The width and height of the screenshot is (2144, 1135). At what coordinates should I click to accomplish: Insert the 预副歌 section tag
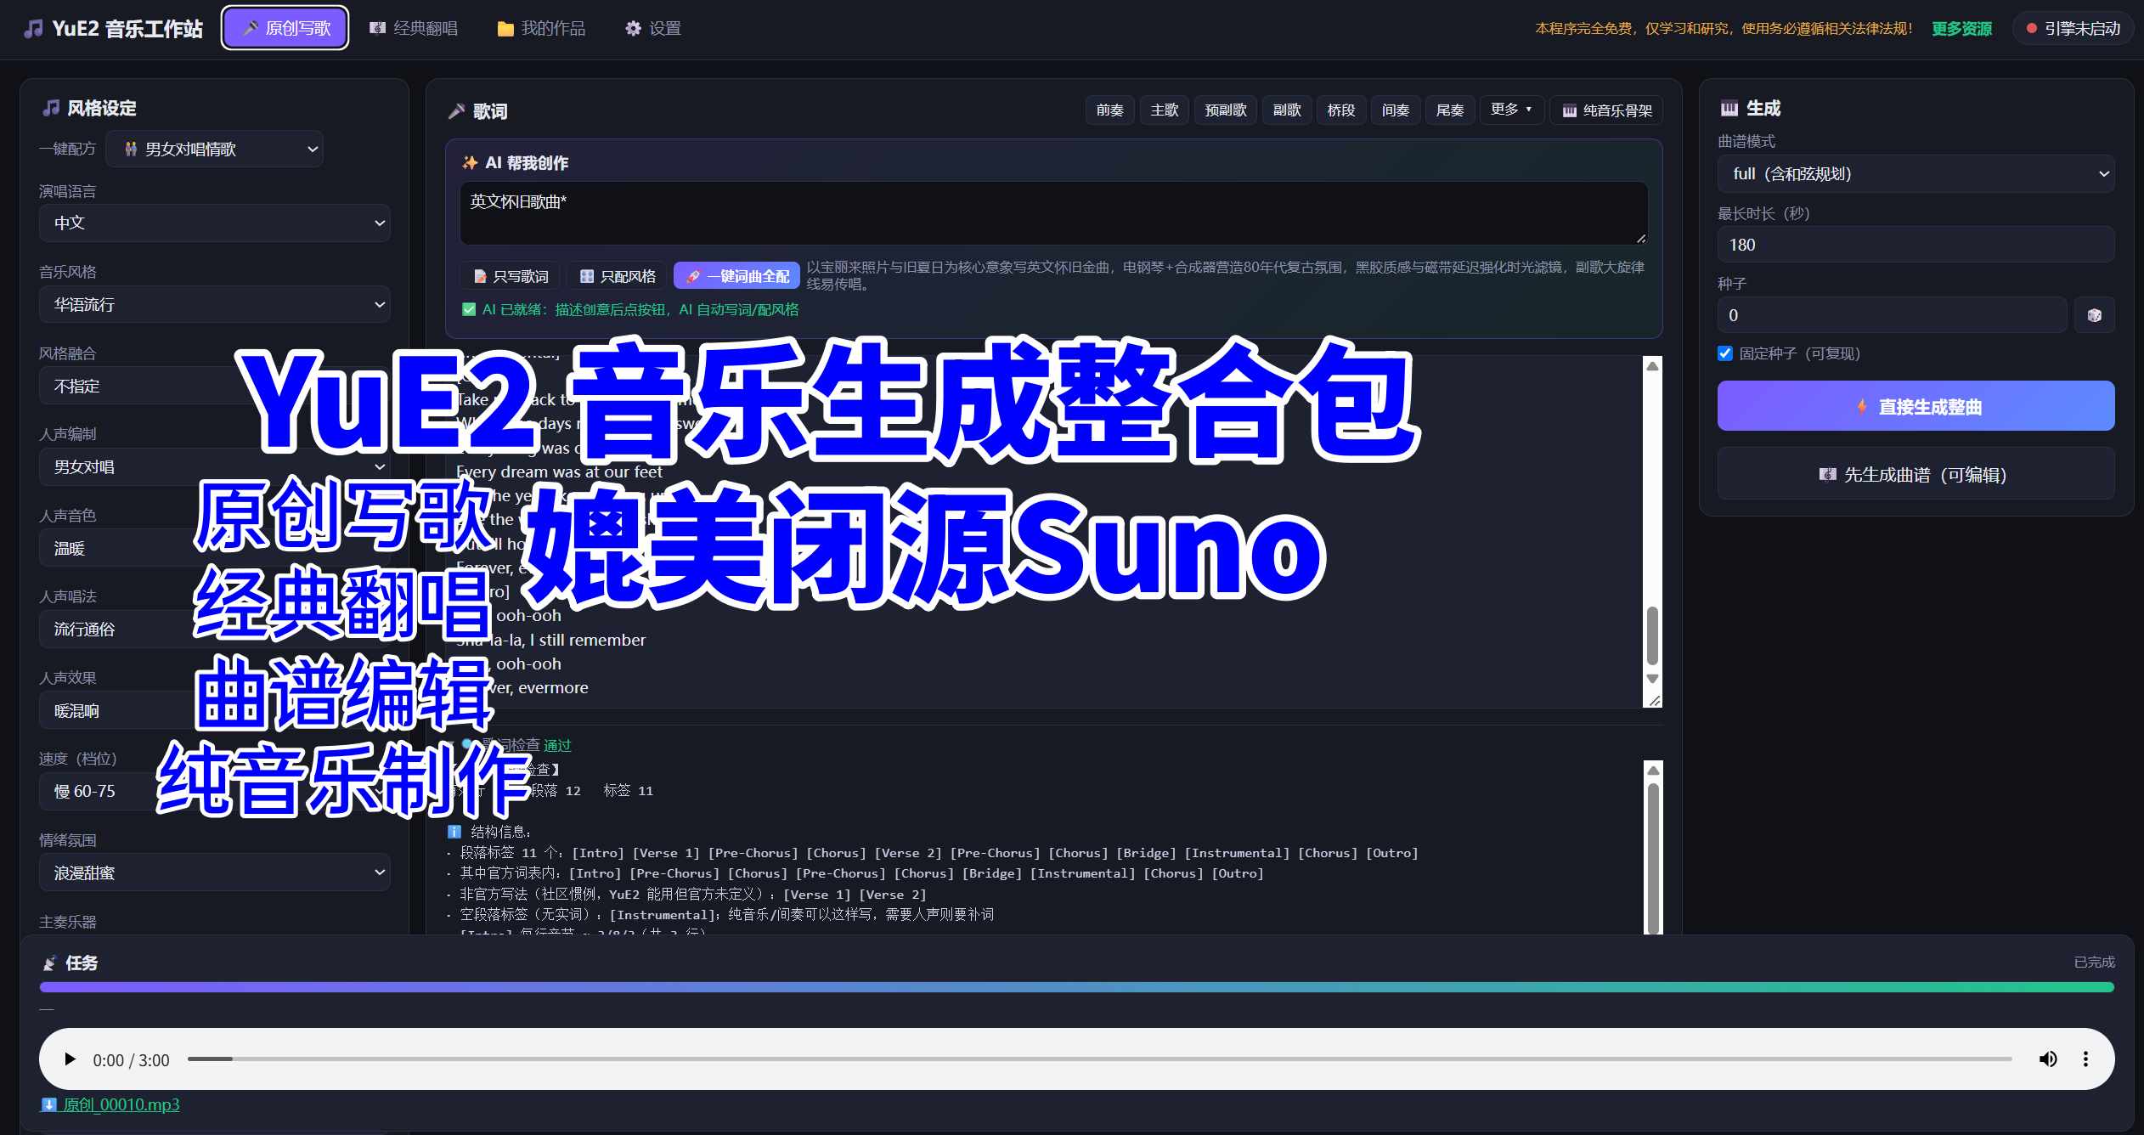tap(1225, 110)
